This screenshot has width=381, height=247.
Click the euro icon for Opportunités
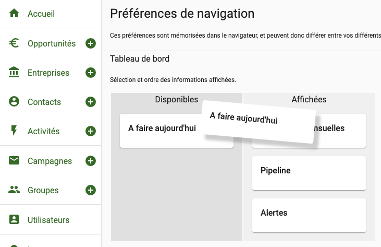[14, 43]
